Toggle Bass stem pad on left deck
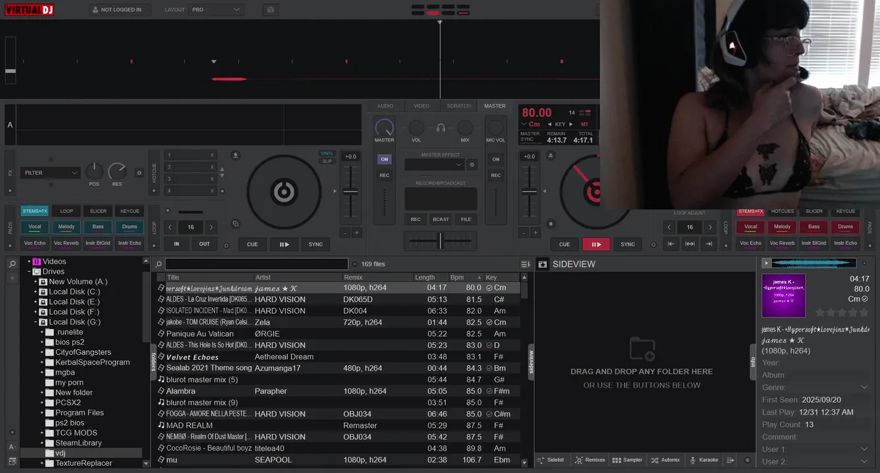 point(98,227)
